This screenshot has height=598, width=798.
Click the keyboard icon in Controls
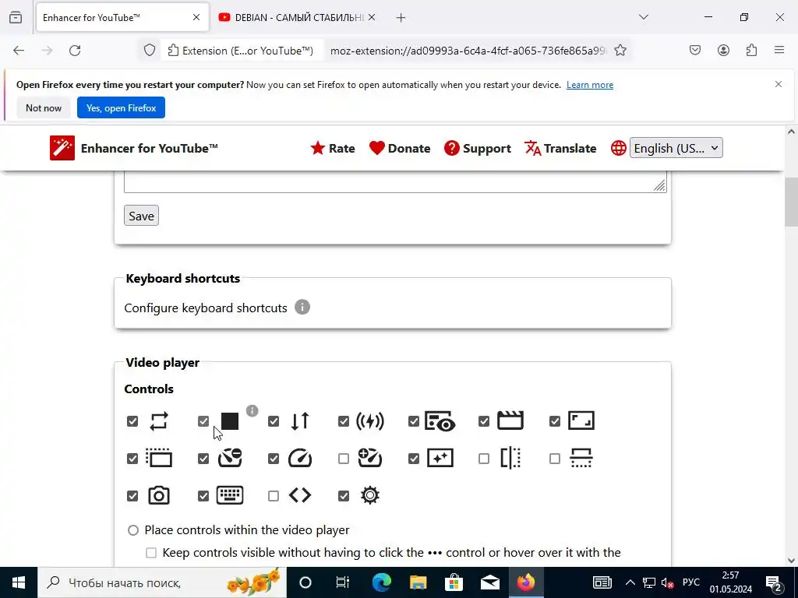tap(230, 495)
